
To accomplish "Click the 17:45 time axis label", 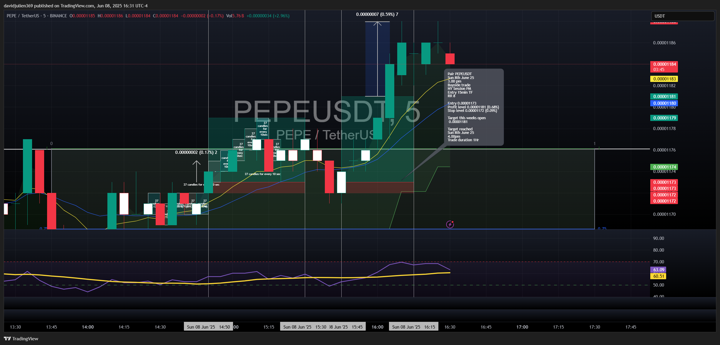I will 631,327.
